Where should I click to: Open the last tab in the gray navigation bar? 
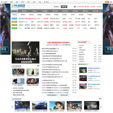96,11
